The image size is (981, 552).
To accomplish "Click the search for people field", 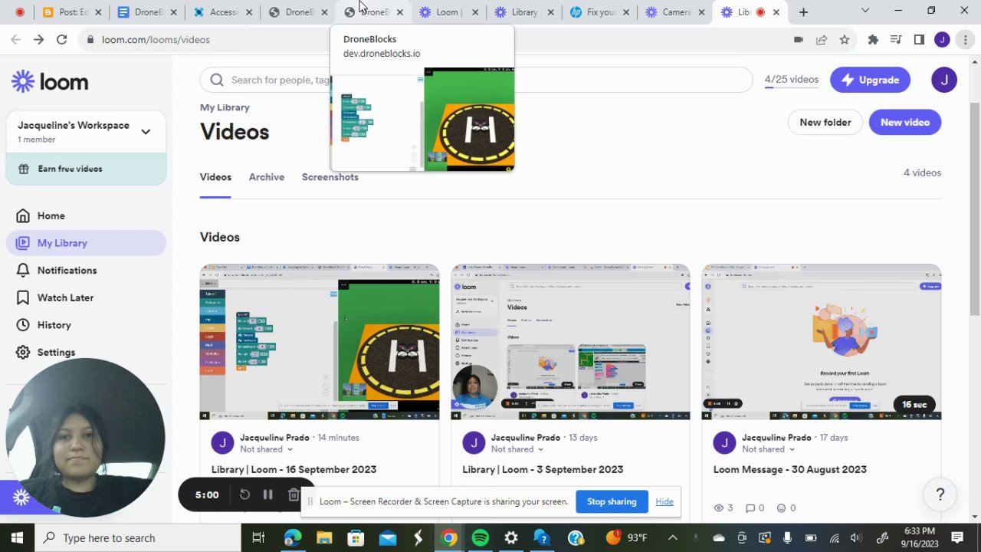I will click(476, 80).
